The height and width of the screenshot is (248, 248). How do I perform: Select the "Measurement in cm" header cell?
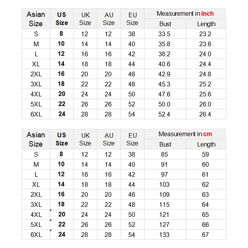185,134
